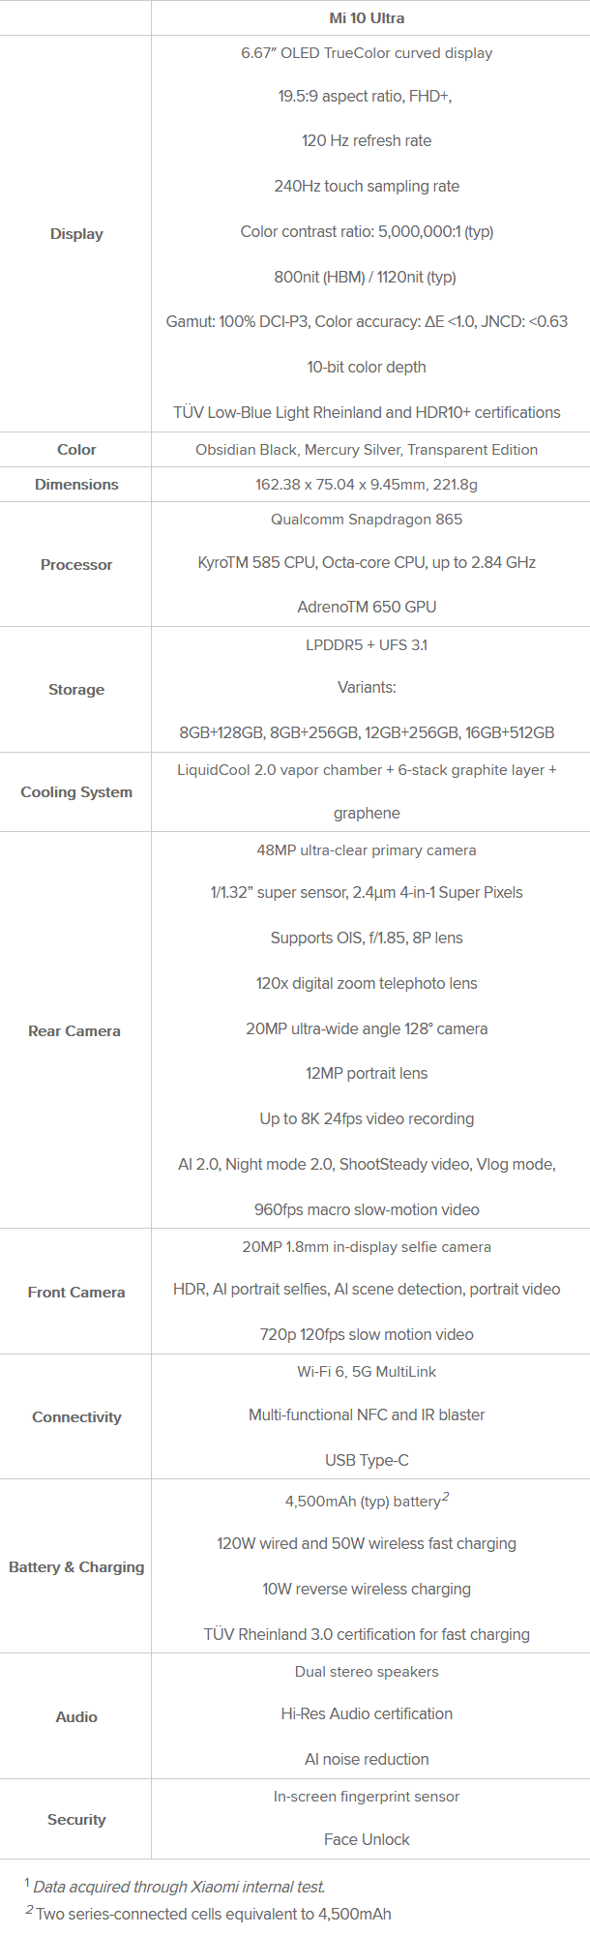Click the 120 Hz refresh rate text
This screenshot has height=1935, width=590.
point(367,141)
